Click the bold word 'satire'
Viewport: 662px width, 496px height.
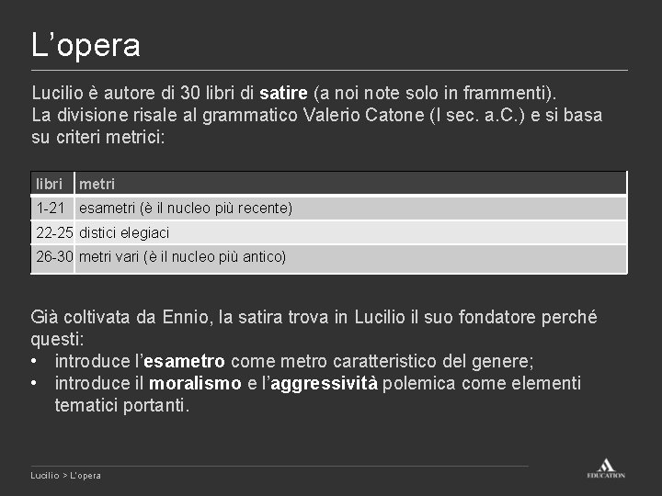tap(283, 93)
